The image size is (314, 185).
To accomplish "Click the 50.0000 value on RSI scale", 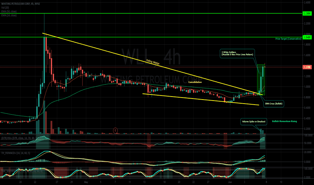I will click(308, 143).
